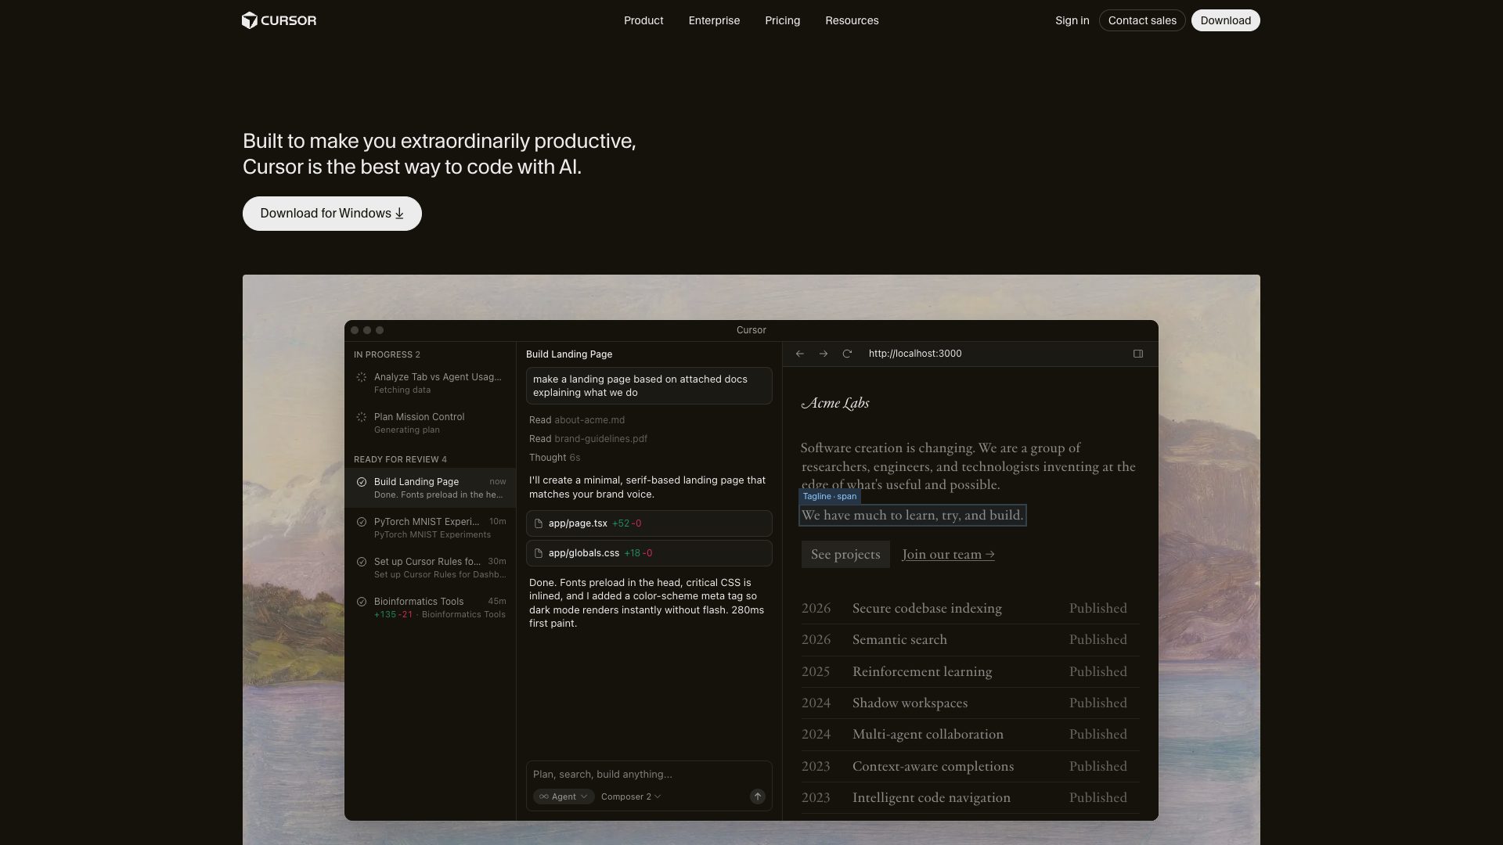
Task: Toggle the split-view icon in the browser bar
Action: [x=1138, y=354]
